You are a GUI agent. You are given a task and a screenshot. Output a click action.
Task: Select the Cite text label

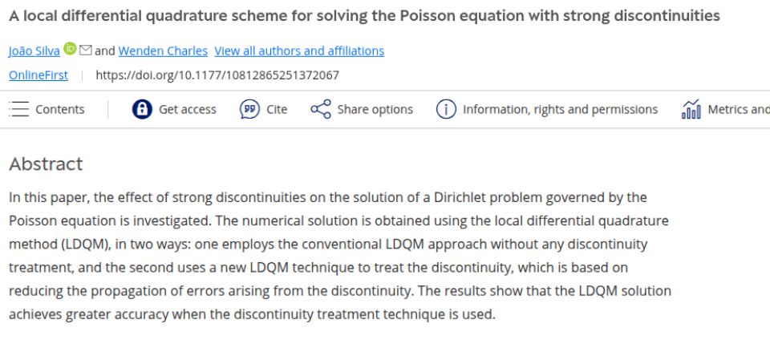[x=277, y=109]
